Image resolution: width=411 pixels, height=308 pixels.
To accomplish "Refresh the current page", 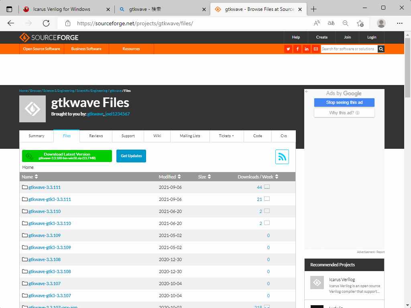I will tap(46, 23).
